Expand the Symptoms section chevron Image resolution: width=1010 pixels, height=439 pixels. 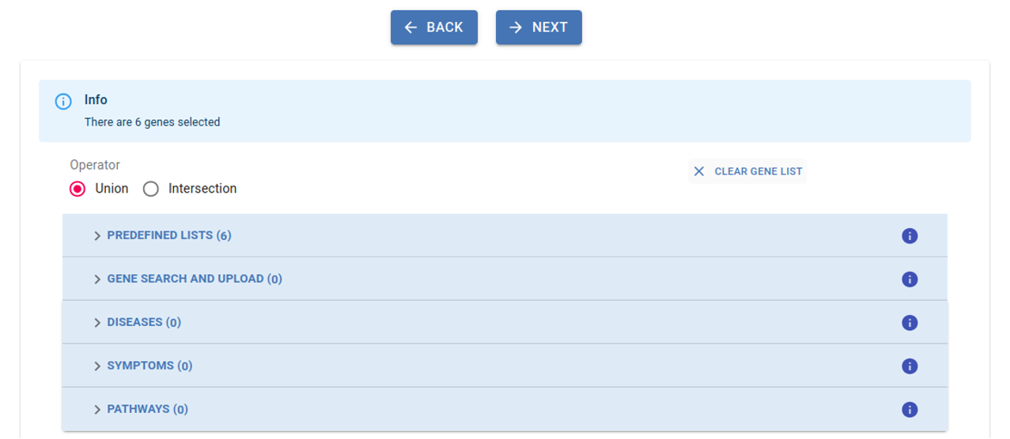(x=97, y=366)
